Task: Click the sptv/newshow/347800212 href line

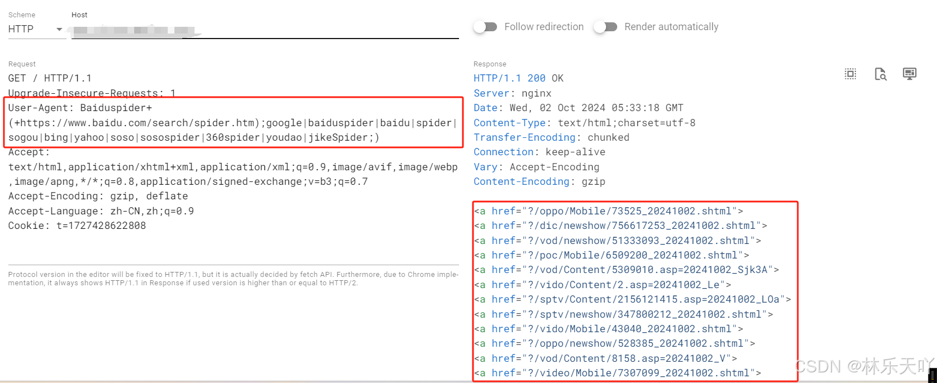Action: point(623,314)
